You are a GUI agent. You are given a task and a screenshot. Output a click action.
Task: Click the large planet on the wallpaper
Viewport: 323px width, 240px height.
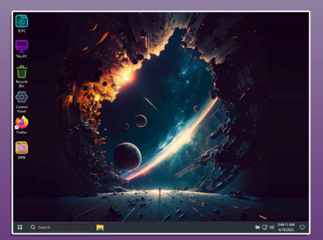pyautogui.click(x=127, y=156)
